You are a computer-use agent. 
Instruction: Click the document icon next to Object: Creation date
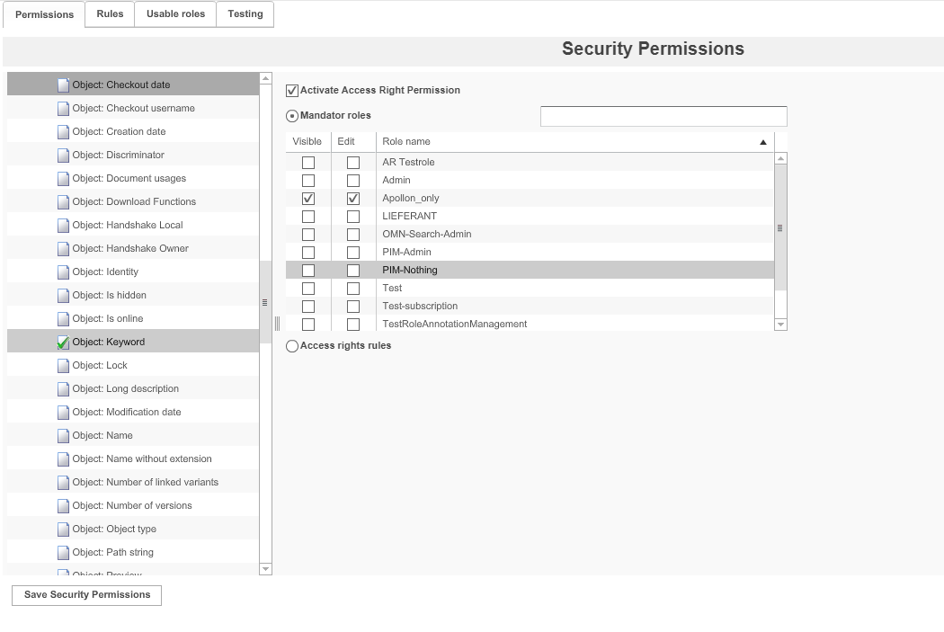62,130
